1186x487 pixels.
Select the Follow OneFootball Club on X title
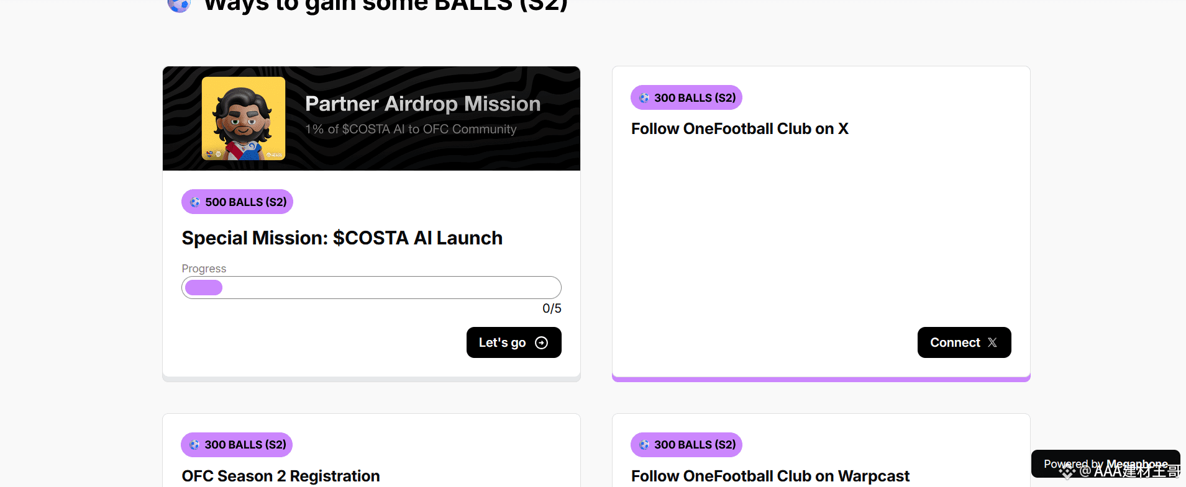pos(739,129)
